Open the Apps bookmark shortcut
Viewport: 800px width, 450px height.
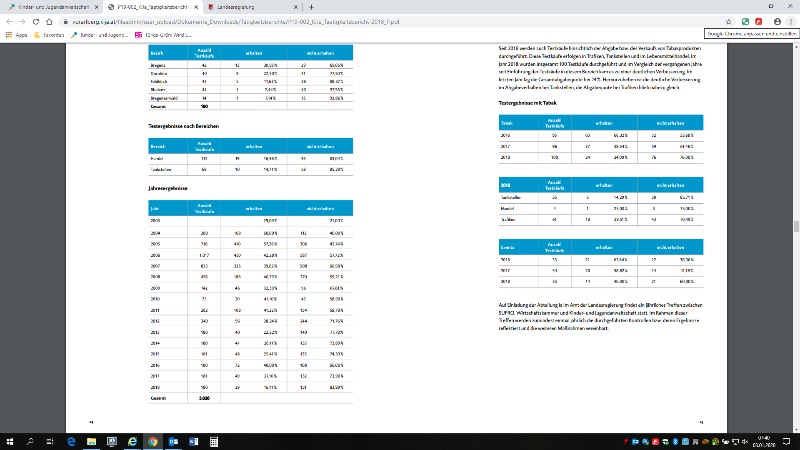(17, 35)
